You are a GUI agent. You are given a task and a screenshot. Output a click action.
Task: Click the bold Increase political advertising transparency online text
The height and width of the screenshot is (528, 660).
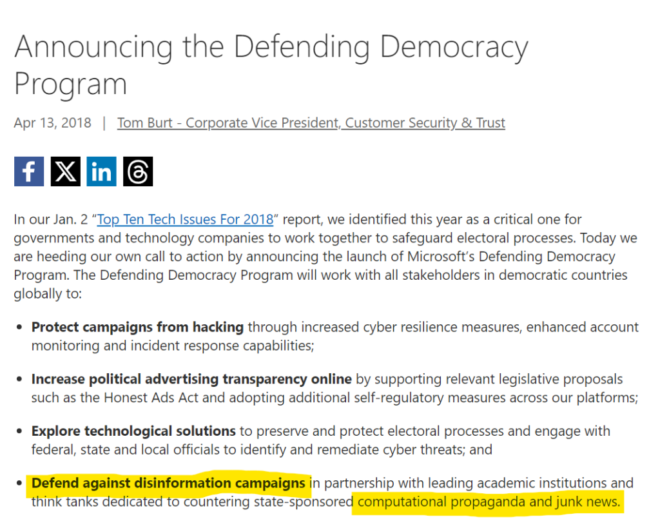tap(191, 379)
